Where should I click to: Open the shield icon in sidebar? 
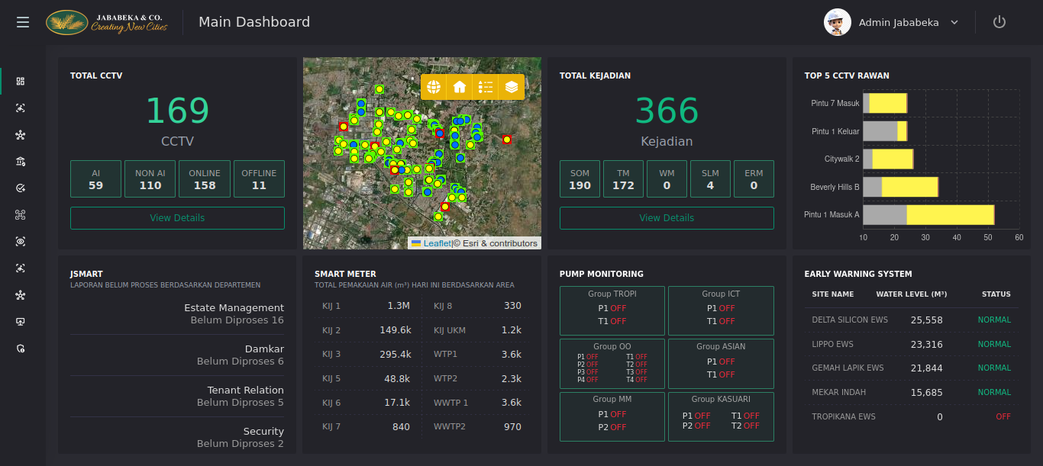21,349
